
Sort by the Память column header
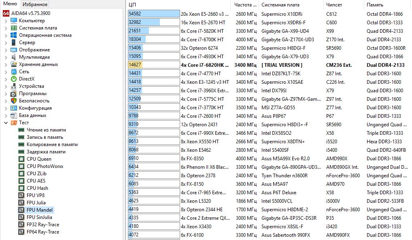388,5
